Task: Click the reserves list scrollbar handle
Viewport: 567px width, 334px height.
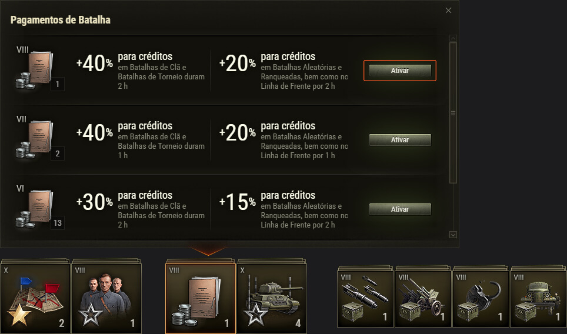Action: tap(453, 113)
